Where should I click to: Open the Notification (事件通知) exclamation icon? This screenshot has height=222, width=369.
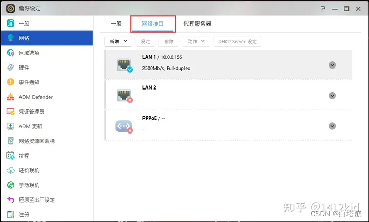click(x=11, y=82)
